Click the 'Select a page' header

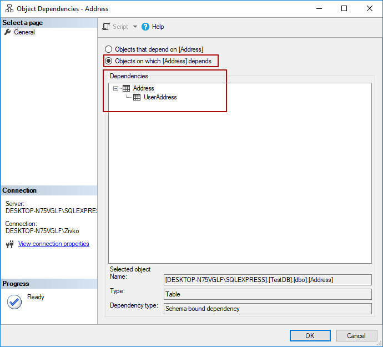49,23
